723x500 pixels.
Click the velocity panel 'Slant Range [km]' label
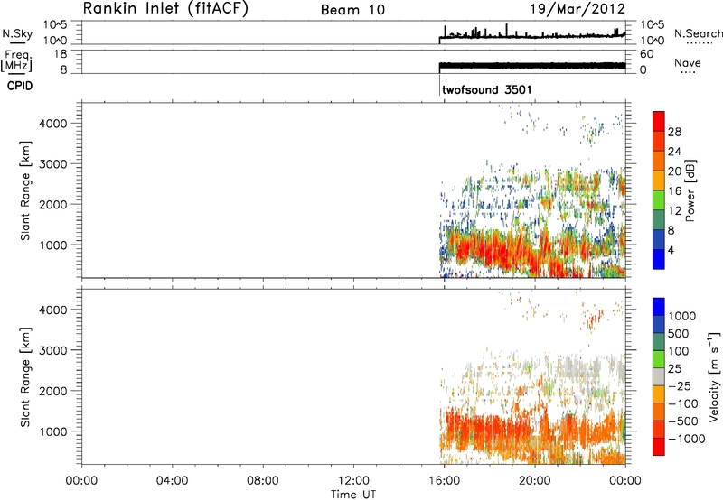point(25,377)
